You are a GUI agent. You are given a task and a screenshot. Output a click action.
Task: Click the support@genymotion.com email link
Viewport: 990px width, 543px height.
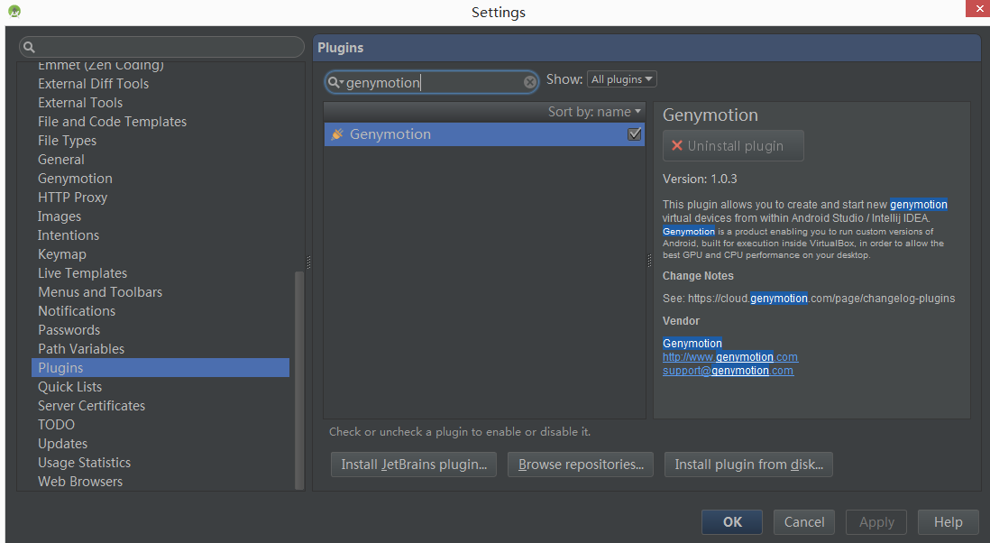point(728,371)
